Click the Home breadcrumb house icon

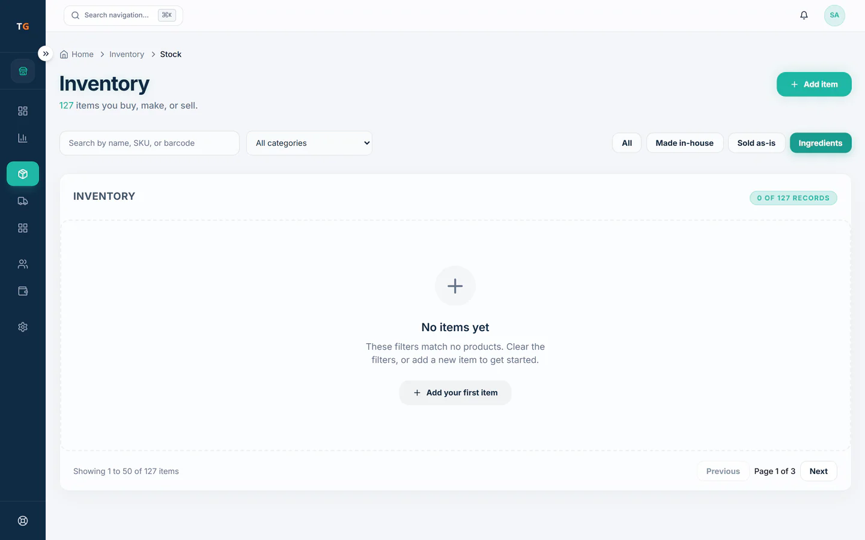click(x=64, y=54)
